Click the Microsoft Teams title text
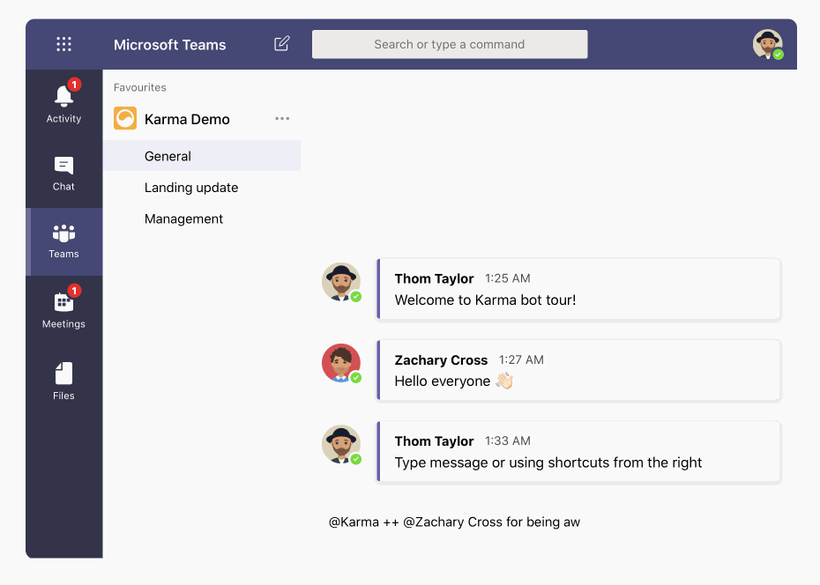The height and width of the screenshot is (585, 820). point(169,45)
